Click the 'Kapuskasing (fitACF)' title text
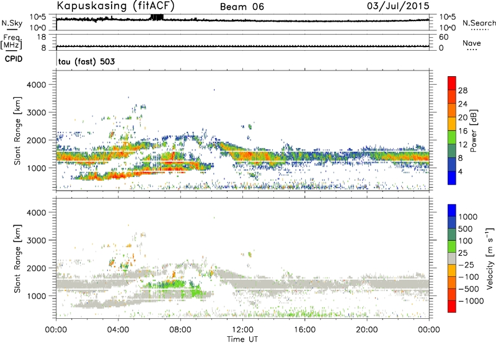The image size is (496, 343). (115, 6)
